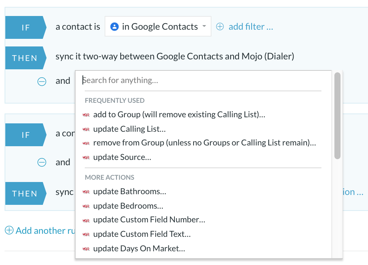The width and height of the screenshot is (368, 265).
Task: Click the first rule's IF label
Action: tap(26, 27)
